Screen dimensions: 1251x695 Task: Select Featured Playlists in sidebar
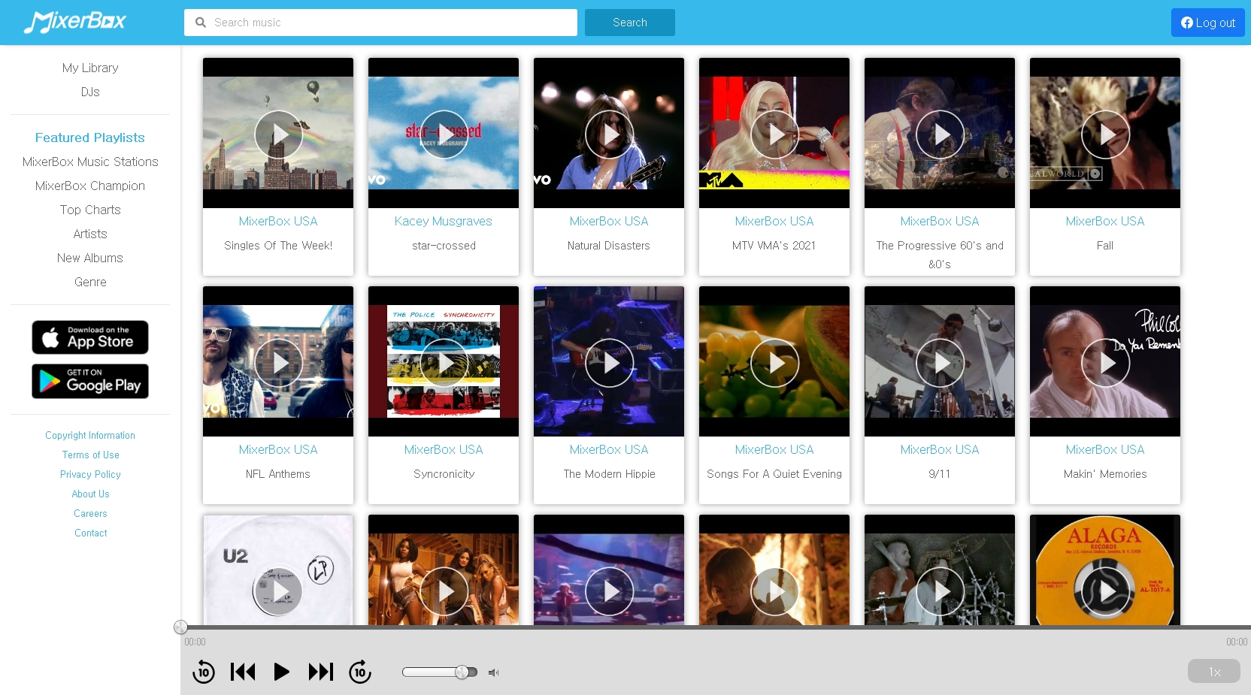click(x=90, y=137)
